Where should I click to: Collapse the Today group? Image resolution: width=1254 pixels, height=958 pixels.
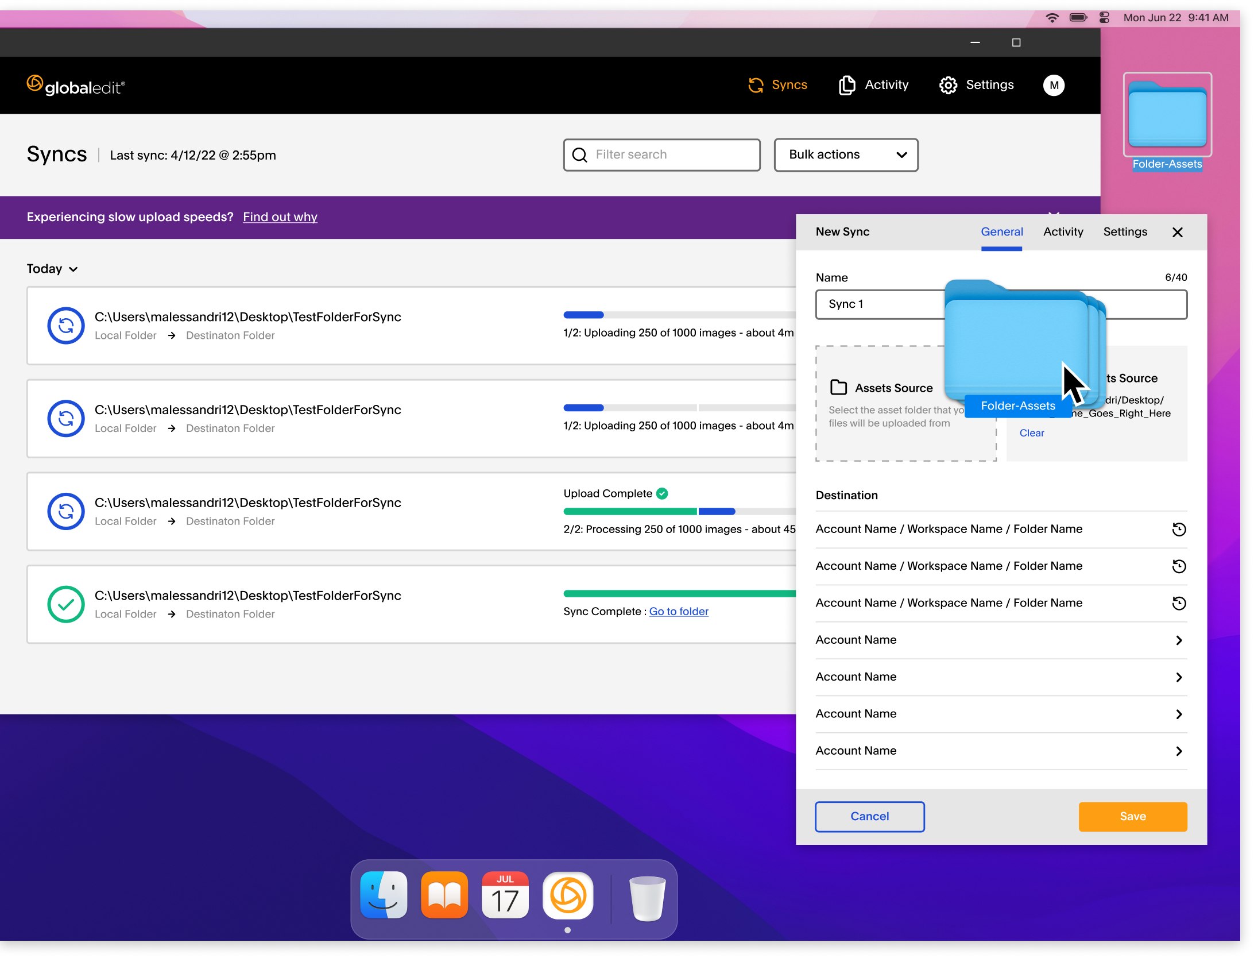(52, 269)
